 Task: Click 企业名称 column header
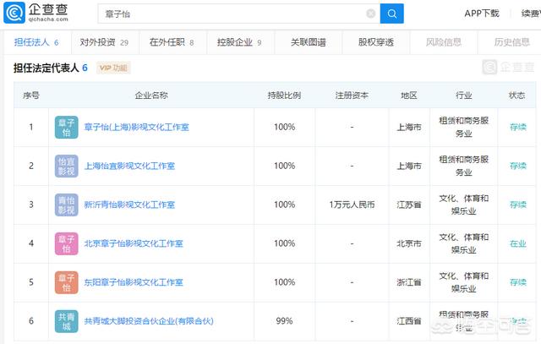151,96
